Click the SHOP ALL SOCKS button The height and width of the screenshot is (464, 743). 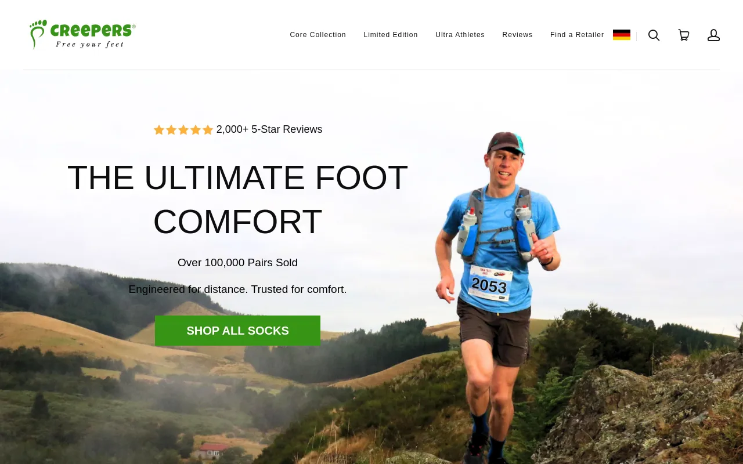pyautogui.click(x=237, y=331)
